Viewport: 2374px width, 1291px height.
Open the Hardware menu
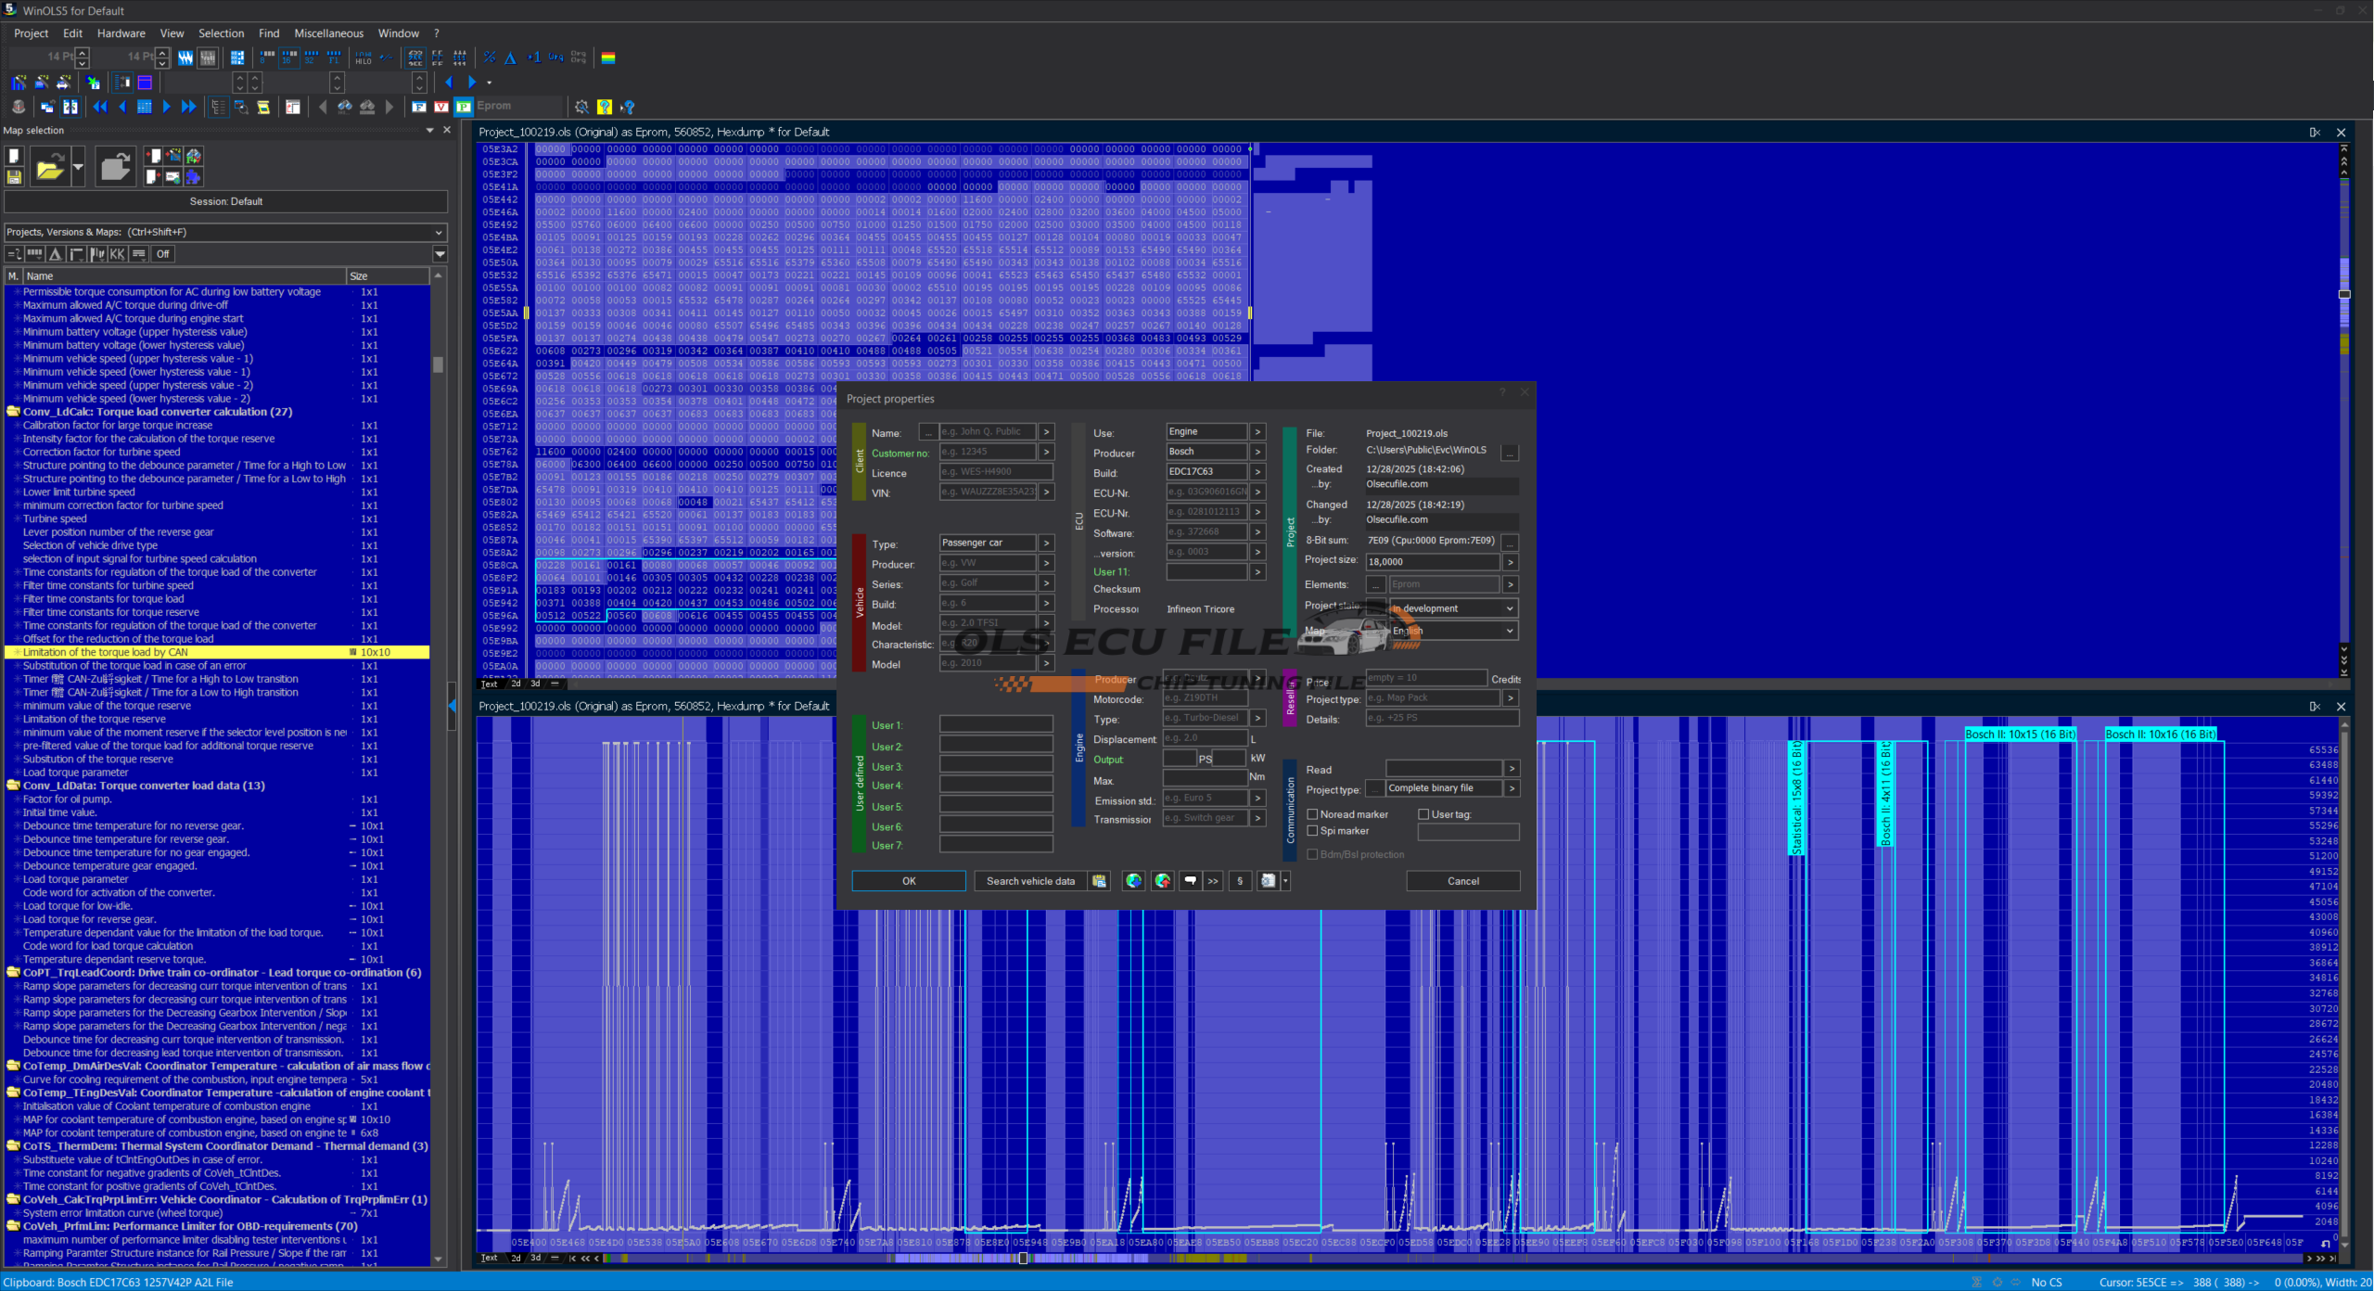pos(121,33)
